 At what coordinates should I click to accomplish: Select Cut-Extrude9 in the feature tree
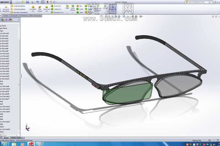(4, 51)
